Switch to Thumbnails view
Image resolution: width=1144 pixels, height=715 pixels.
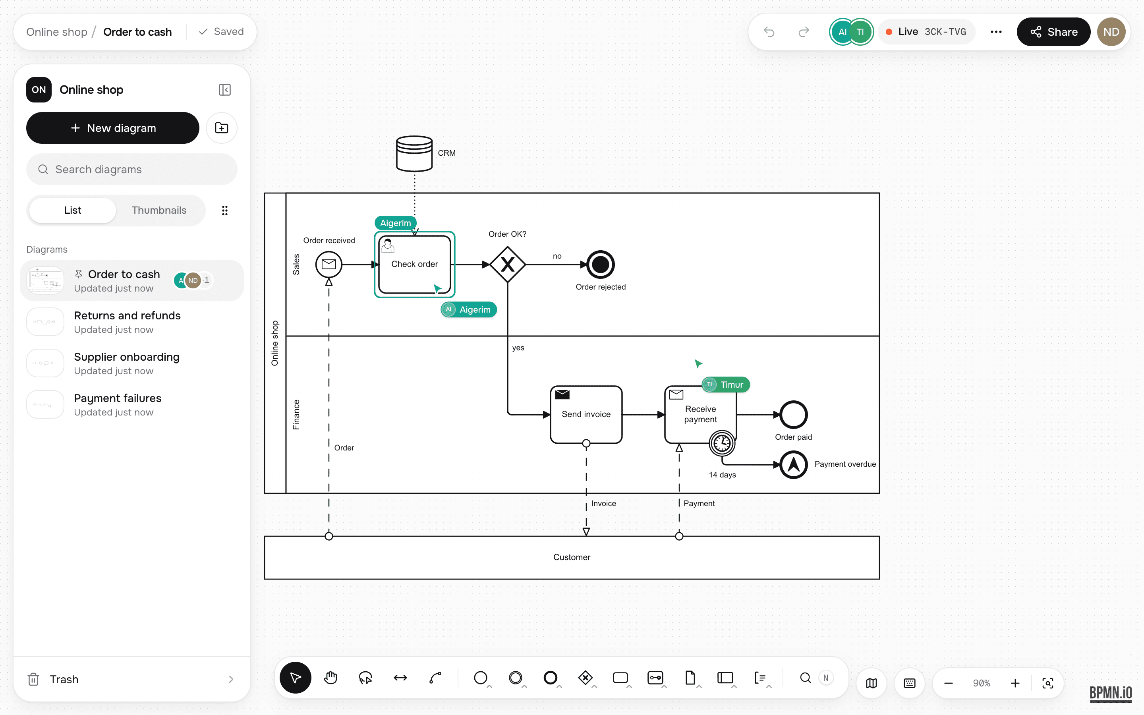159,210
